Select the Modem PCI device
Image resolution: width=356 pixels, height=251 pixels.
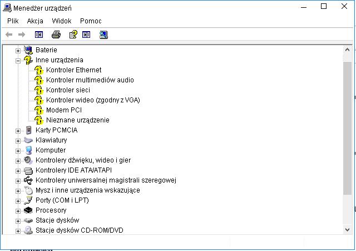(64, 110)
